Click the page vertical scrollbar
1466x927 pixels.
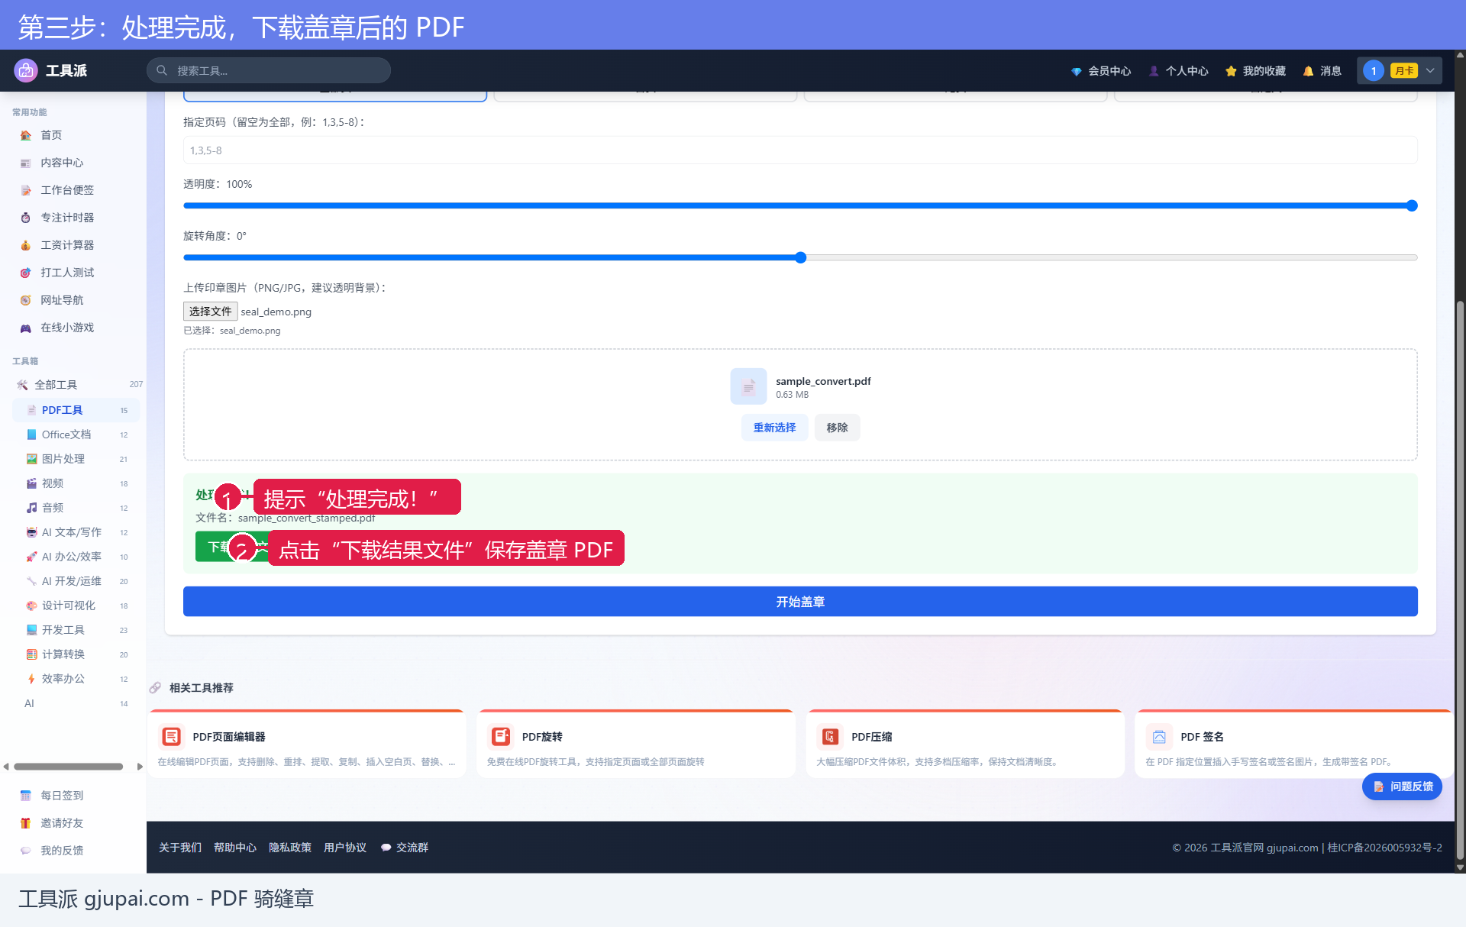tap(1460, 580)
